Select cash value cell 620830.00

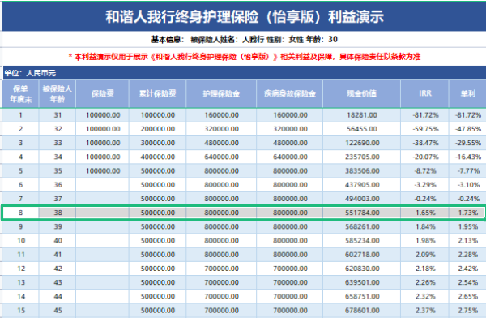click(x=362, y=269)
